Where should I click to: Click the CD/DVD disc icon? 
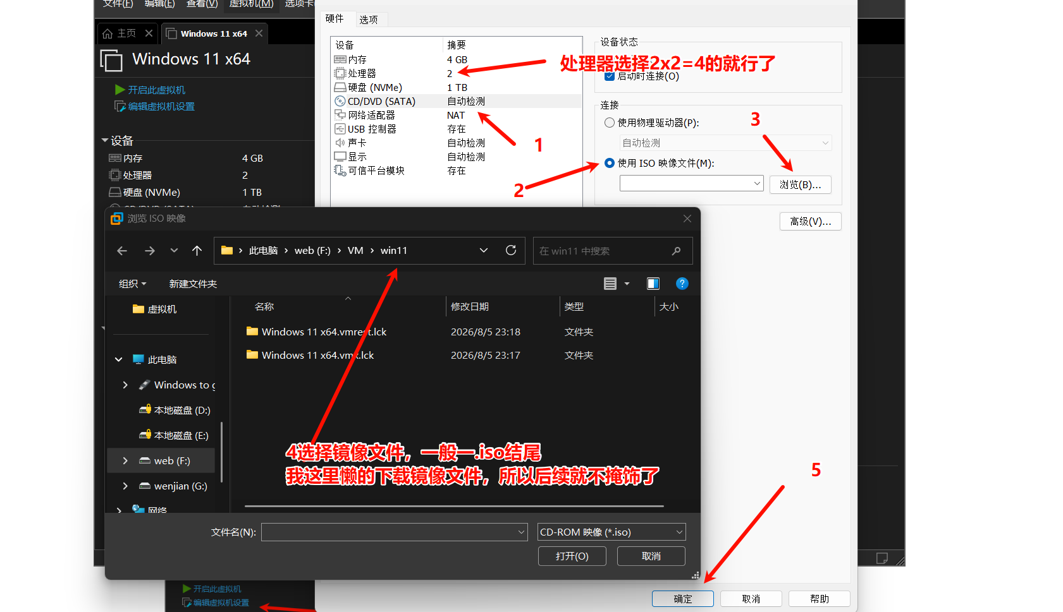(340, 101)
